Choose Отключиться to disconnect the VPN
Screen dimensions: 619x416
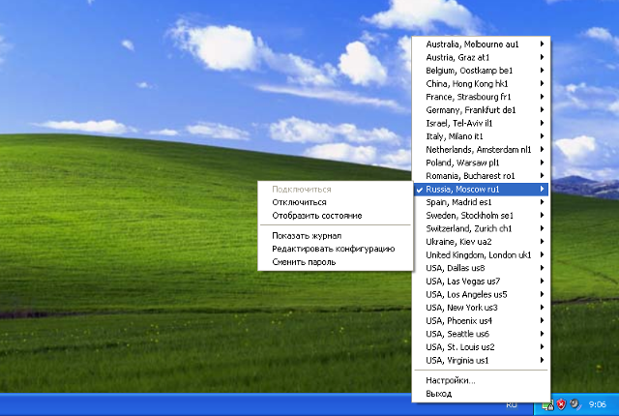coord(336,202)
